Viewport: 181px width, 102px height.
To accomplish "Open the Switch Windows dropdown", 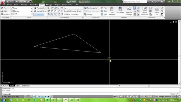I will tap(145, 11).
